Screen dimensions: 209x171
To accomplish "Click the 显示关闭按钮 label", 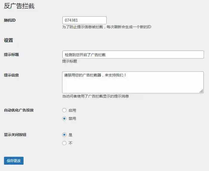I will [x=15, y=135].
